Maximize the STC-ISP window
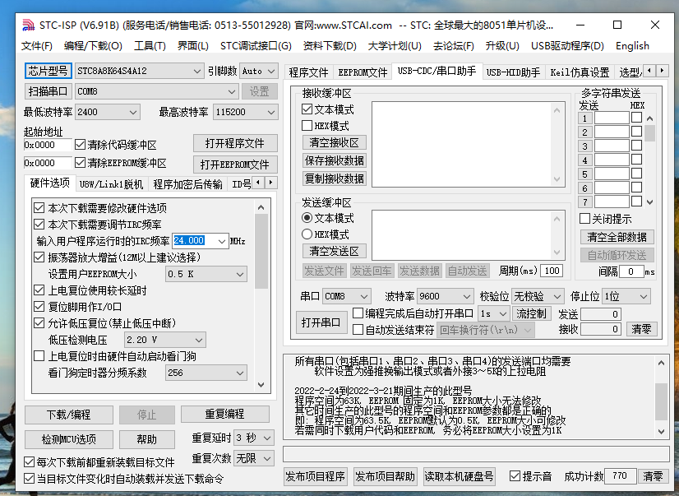 point(617,25)
